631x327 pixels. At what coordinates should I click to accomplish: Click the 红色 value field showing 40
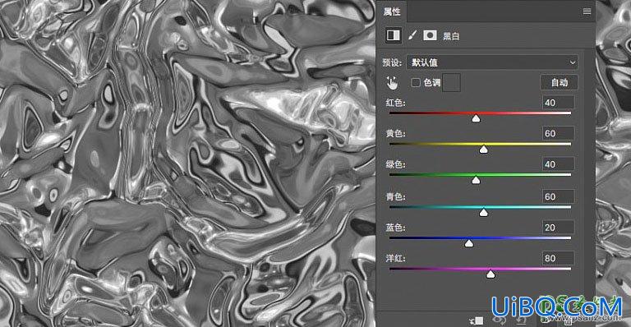pos(558,103)
